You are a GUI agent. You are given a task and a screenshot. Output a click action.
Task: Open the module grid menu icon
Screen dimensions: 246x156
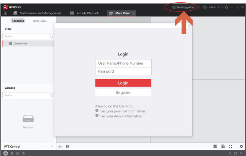[x=5, y=13]
